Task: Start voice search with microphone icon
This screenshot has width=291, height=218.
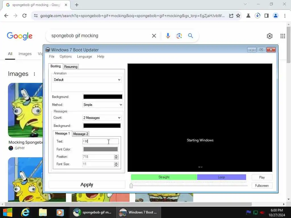Action: click(168, 35)
